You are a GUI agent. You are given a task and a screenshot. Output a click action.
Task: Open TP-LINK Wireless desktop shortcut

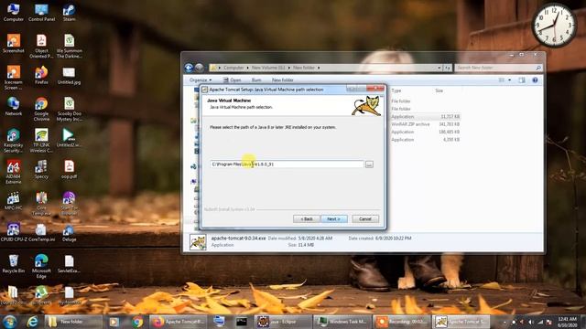pyautogui.click(x=41, y=140)
